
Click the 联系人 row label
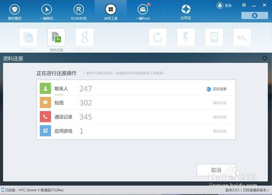tap(61, 89)
